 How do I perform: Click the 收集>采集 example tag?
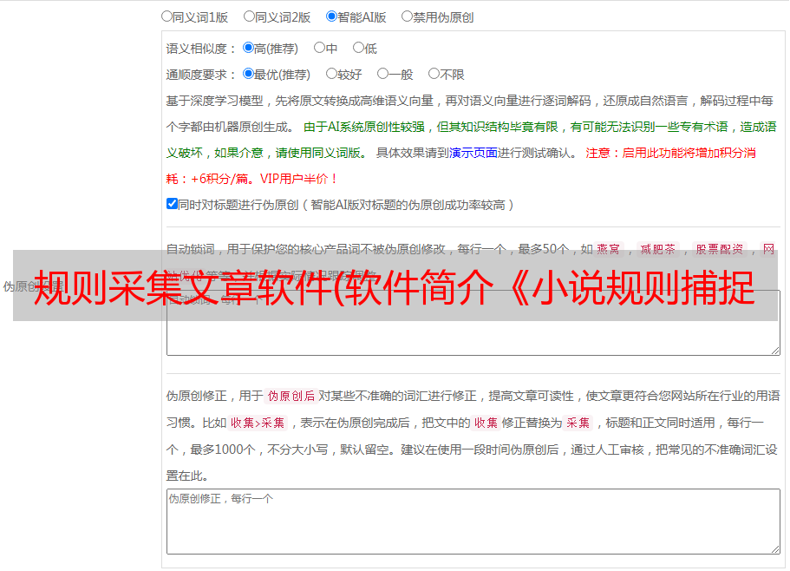tap(258, 423)
